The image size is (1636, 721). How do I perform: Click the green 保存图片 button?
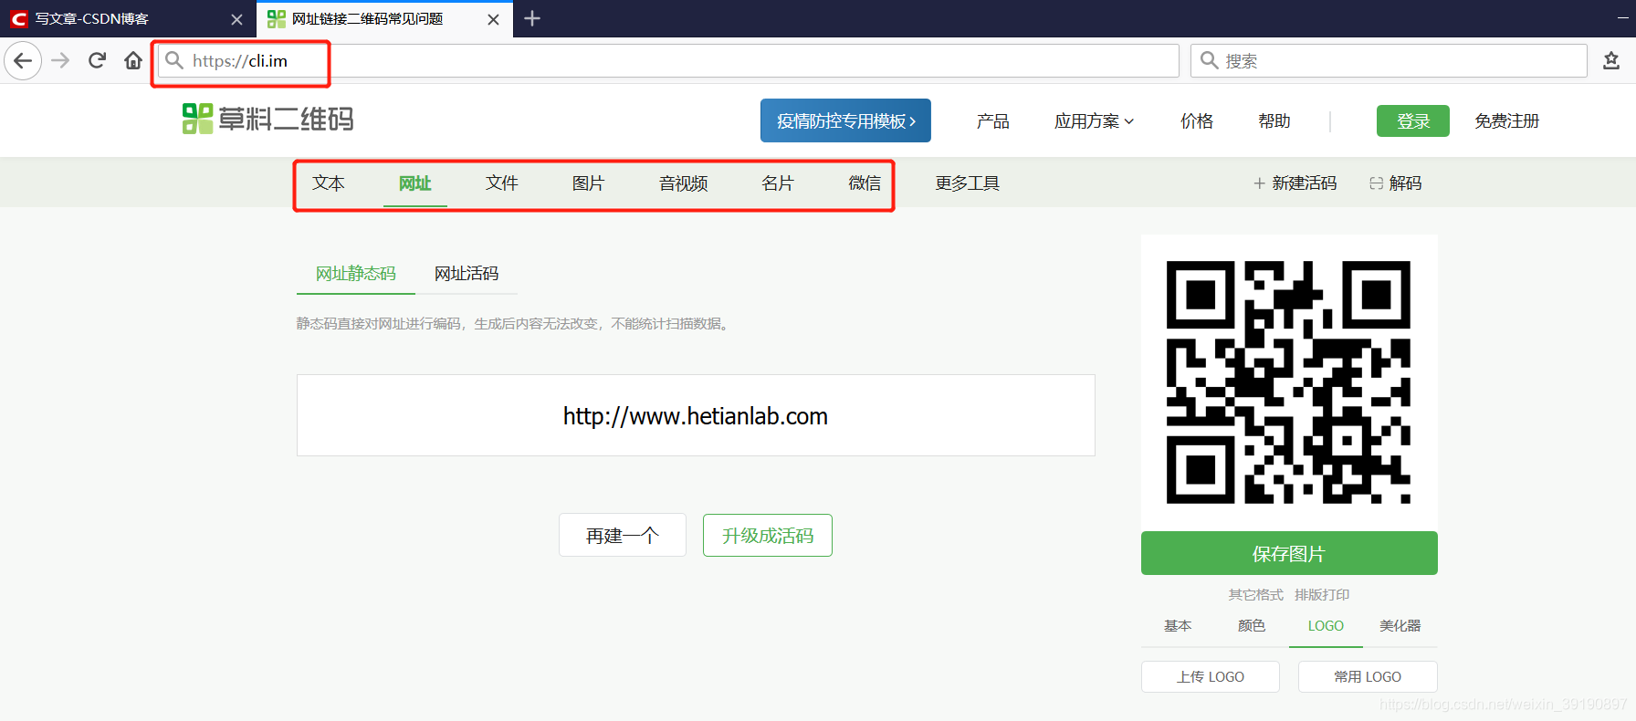point(1289,553)
